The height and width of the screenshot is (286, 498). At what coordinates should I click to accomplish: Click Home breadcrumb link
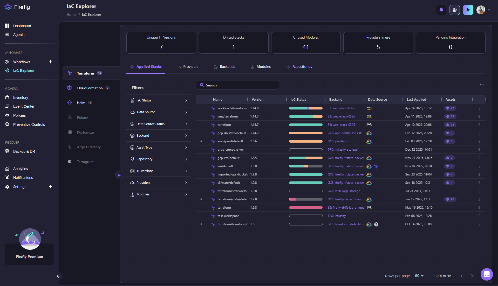(71, 14)
